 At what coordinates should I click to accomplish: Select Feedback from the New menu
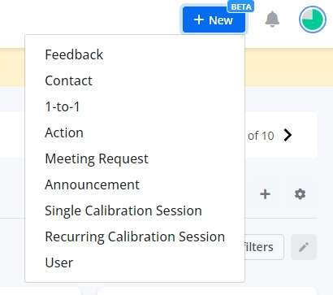(x=74, y=54)
